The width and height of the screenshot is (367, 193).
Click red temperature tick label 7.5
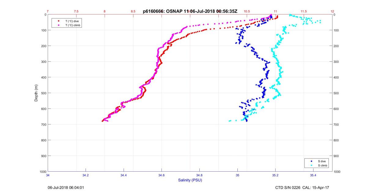[76, 11]
